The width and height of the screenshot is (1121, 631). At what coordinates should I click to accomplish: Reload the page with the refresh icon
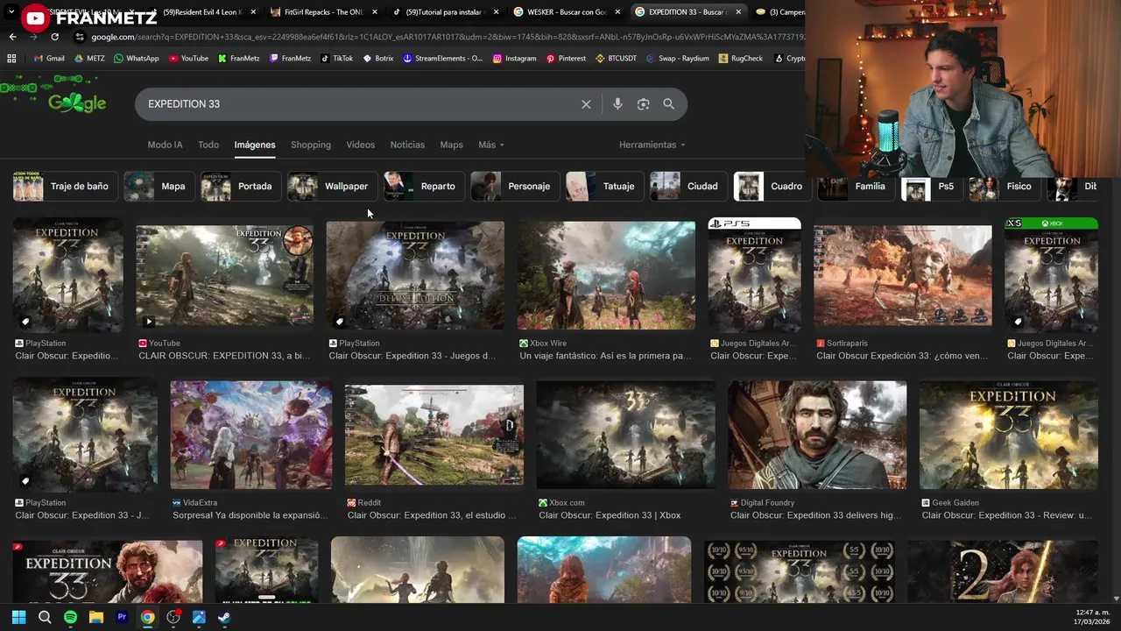[x=54, y=37]
